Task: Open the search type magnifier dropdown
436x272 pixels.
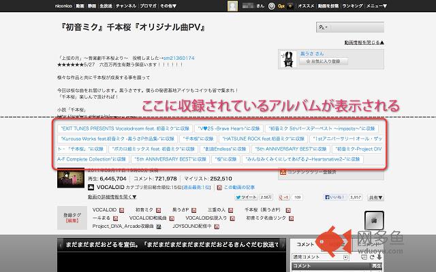Action: [x=323, y=27]
